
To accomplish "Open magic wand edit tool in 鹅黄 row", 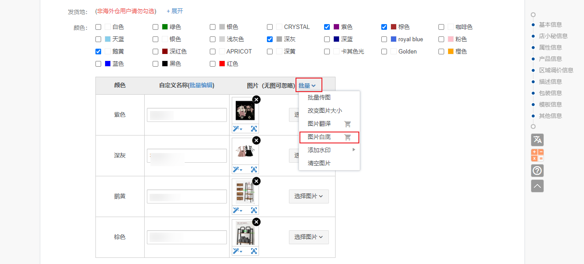I will (x=237, y=210).
